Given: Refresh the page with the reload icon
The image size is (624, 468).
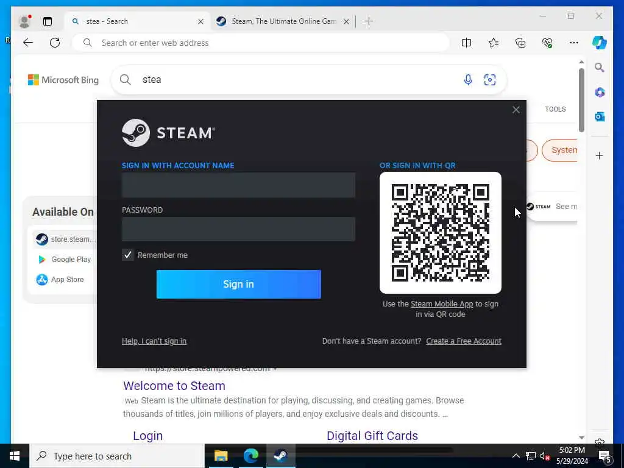Looking at the screenshot, I should (x=55, y=43).
